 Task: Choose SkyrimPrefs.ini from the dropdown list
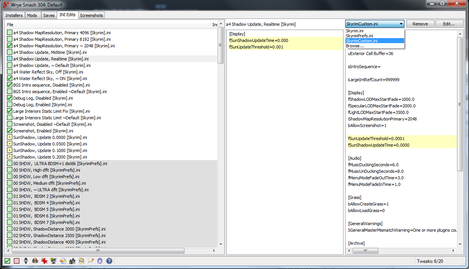(x=374, y=36)
